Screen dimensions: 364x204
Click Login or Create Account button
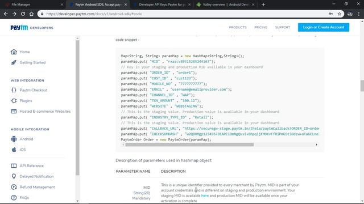324,27
